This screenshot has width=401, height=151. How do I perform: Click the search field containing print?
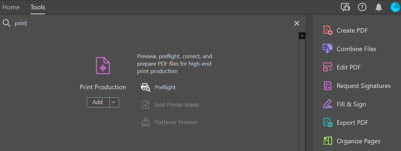153,23
